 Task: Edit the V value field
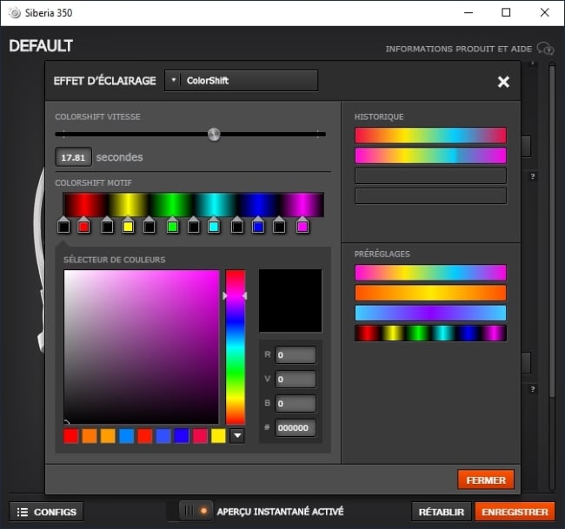[296, 380]
